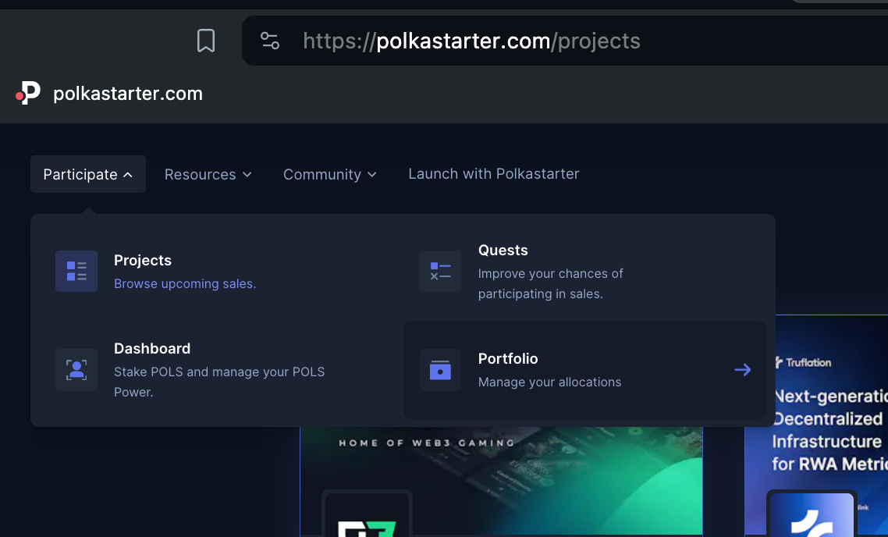Click the blue Truflation project logo tile
The height and width of the screenshot is (537, 888).
point(812,514)
